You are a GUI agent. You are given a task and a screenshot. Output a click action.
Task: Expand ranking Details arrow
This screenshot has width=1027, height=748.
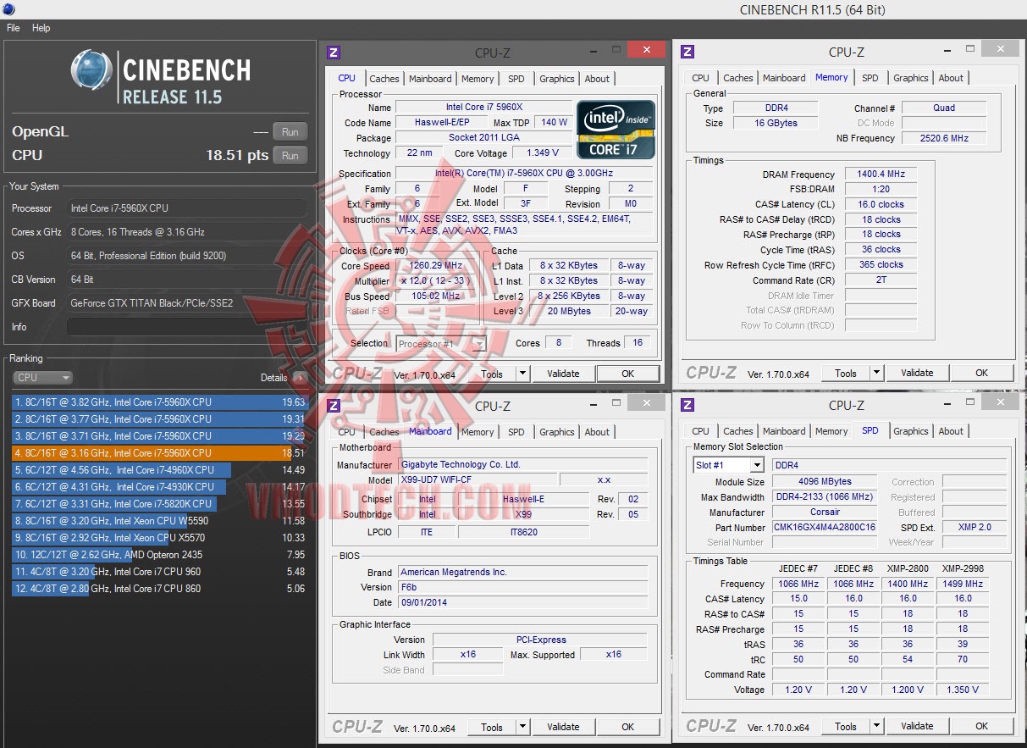(300, 378)
